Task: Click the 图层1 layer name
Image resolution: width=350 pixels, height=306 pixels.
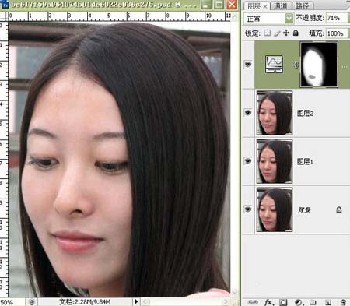Action: (x=305, y=162)
